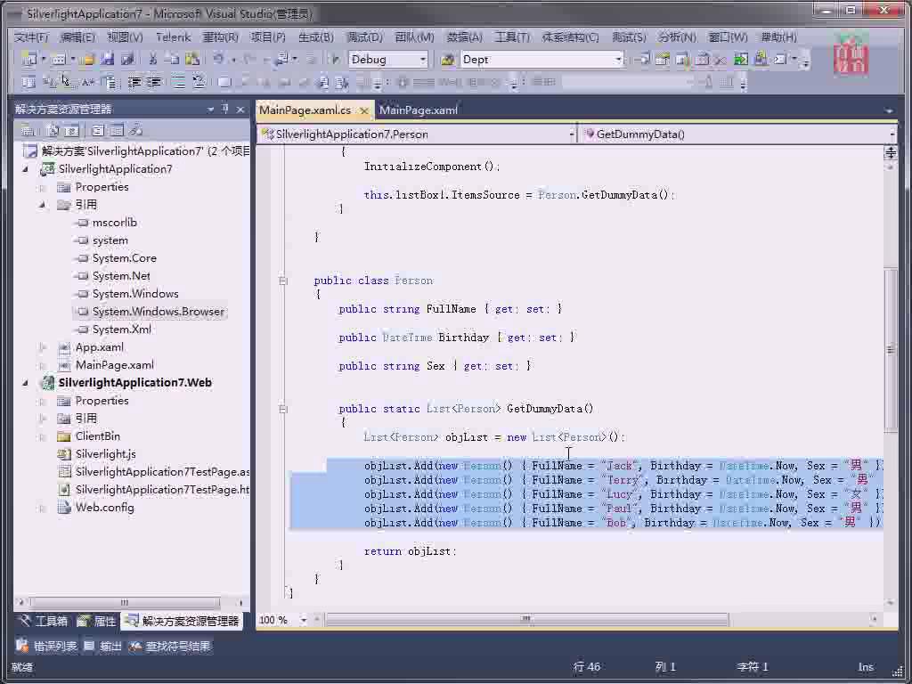
Task: Click the editor horizontal scrollbar
Action: click(526, 620)
